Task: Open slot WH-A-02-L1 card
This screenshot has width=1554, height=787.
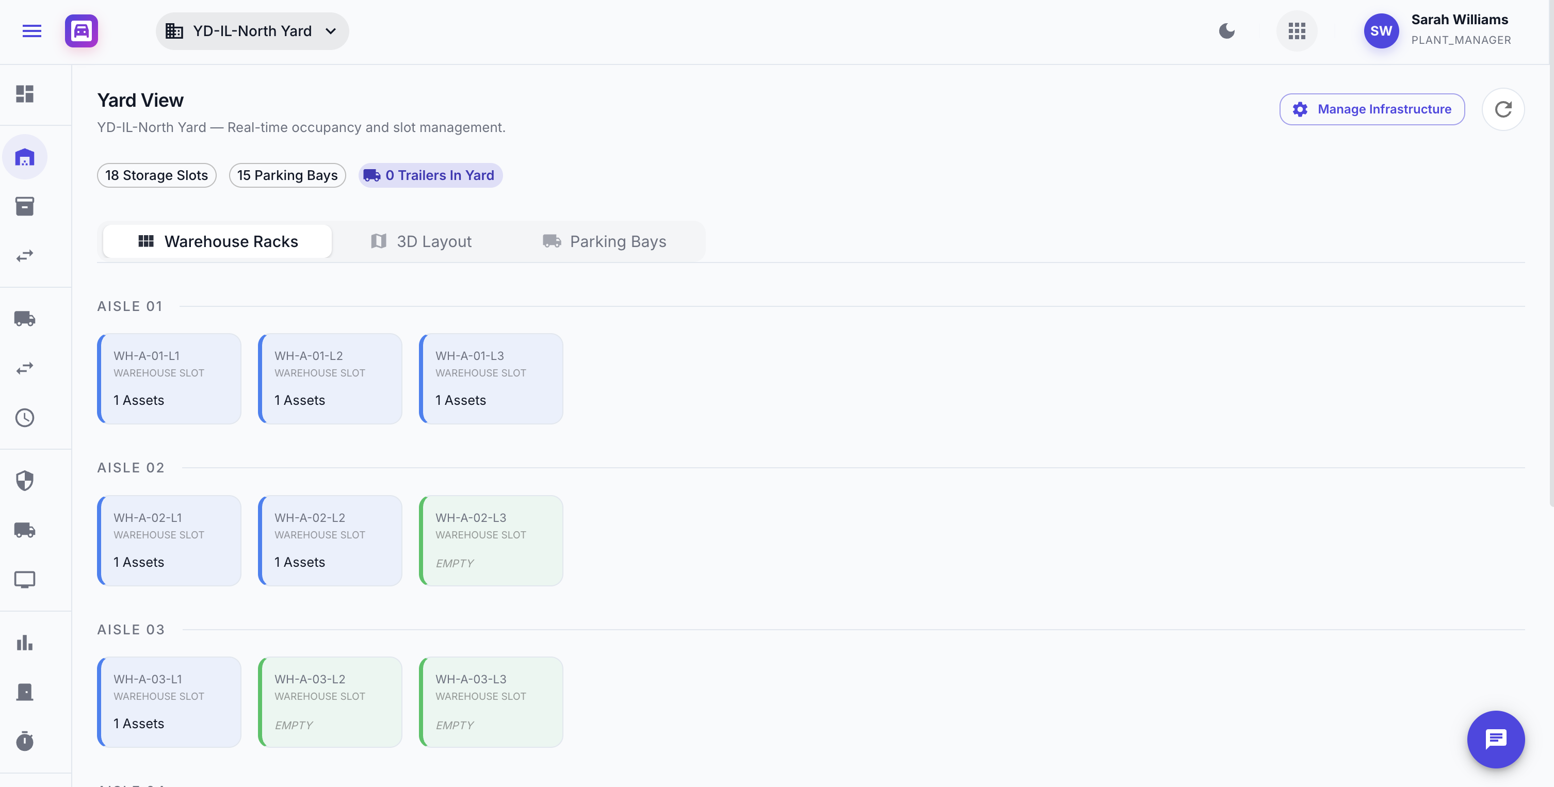Action: point(169,540)
